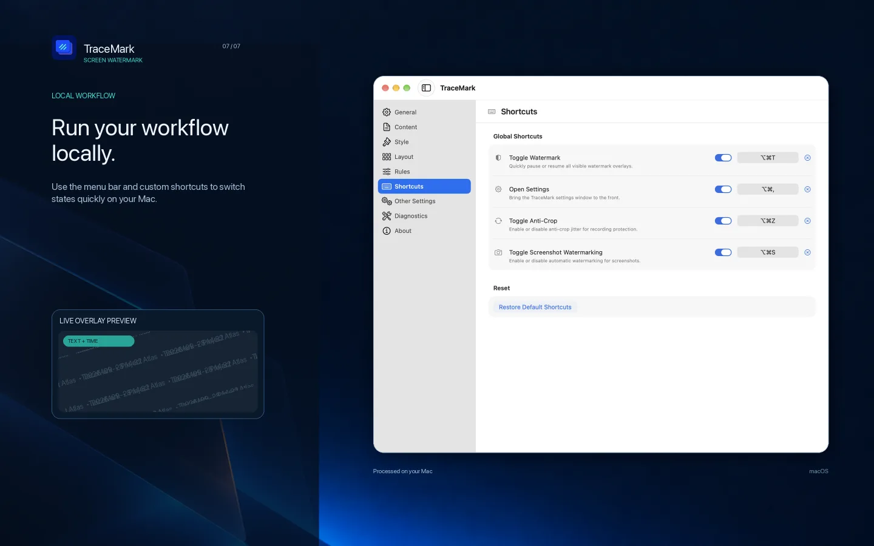Click the 'Global Shortcuts' section heading
The image size is (874, 546).
click(x=518, y=136)
